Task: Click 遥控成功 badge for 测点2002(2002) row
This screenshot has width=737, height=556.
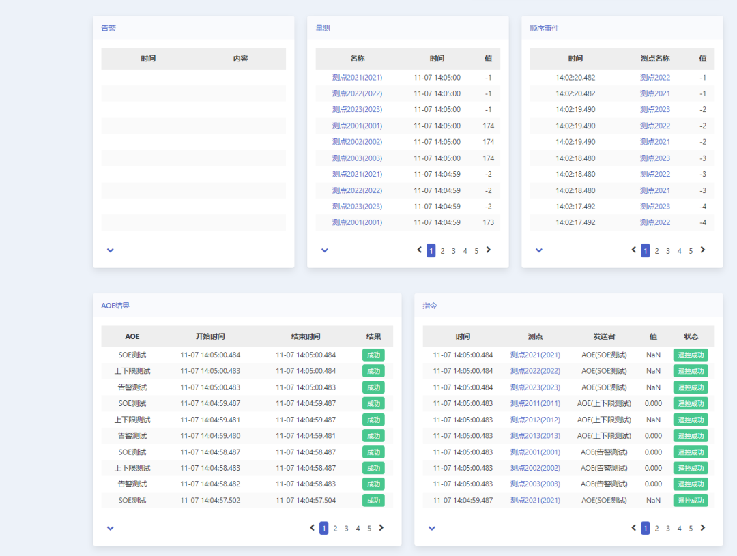Action: 691,468
